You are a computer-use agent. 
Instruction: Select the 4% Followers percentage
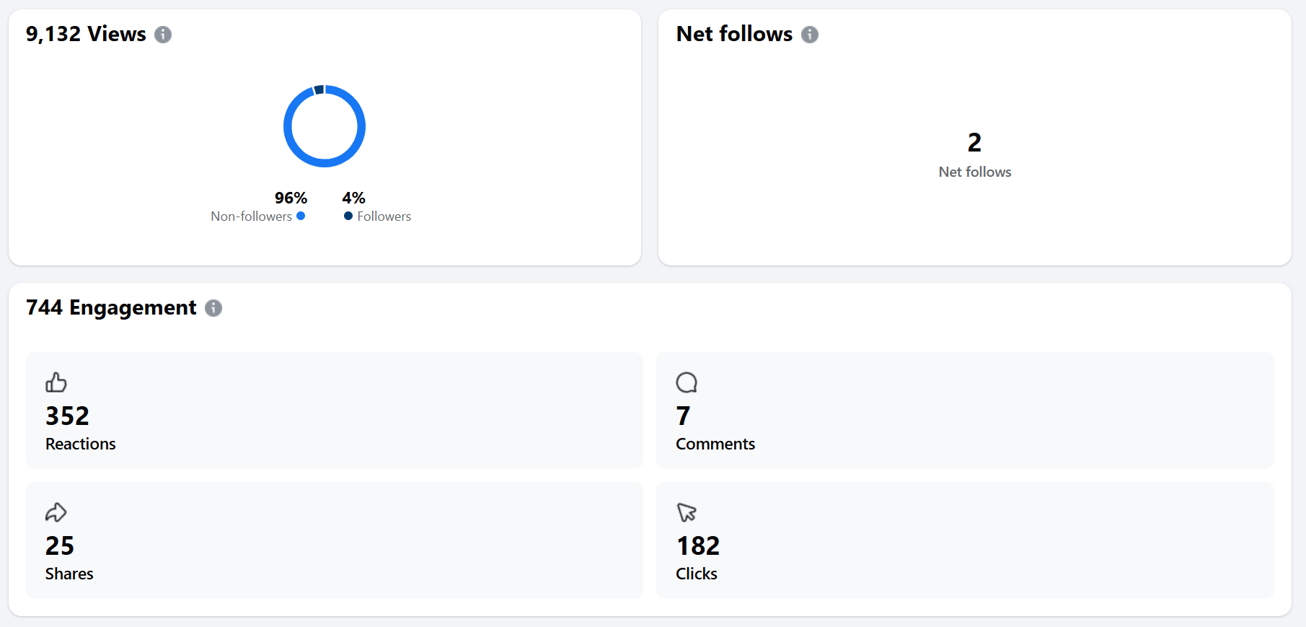click(x=353, y=198)
